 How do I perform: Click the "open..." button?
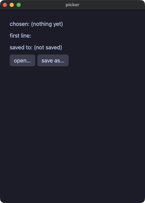[22, 60]
